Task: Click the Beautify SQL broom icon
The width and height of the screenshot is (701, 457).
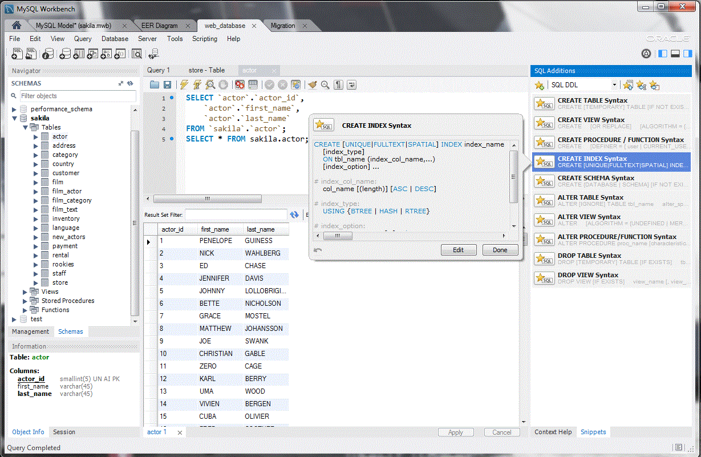Action: point(313,84)
